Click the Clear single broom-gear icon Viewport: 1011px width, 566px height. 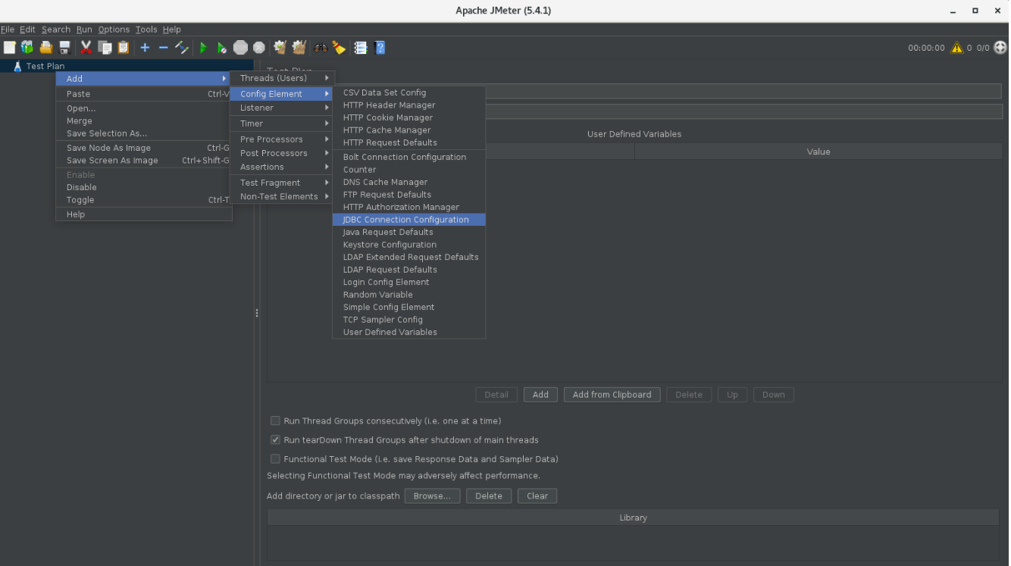[x=280, y=48]
